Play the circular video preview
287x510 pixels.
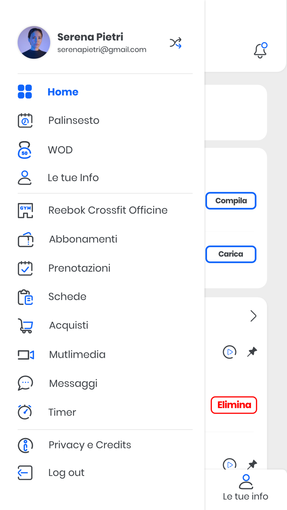coord(230,352)
